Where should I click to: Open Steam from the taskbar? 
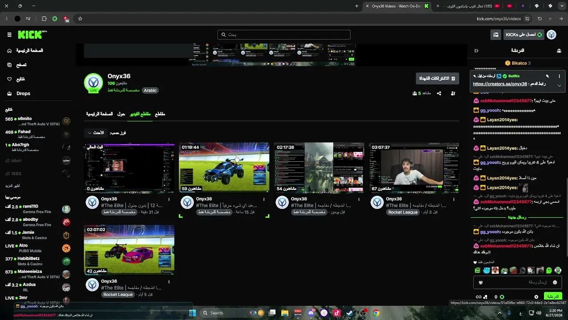[350, 313]
